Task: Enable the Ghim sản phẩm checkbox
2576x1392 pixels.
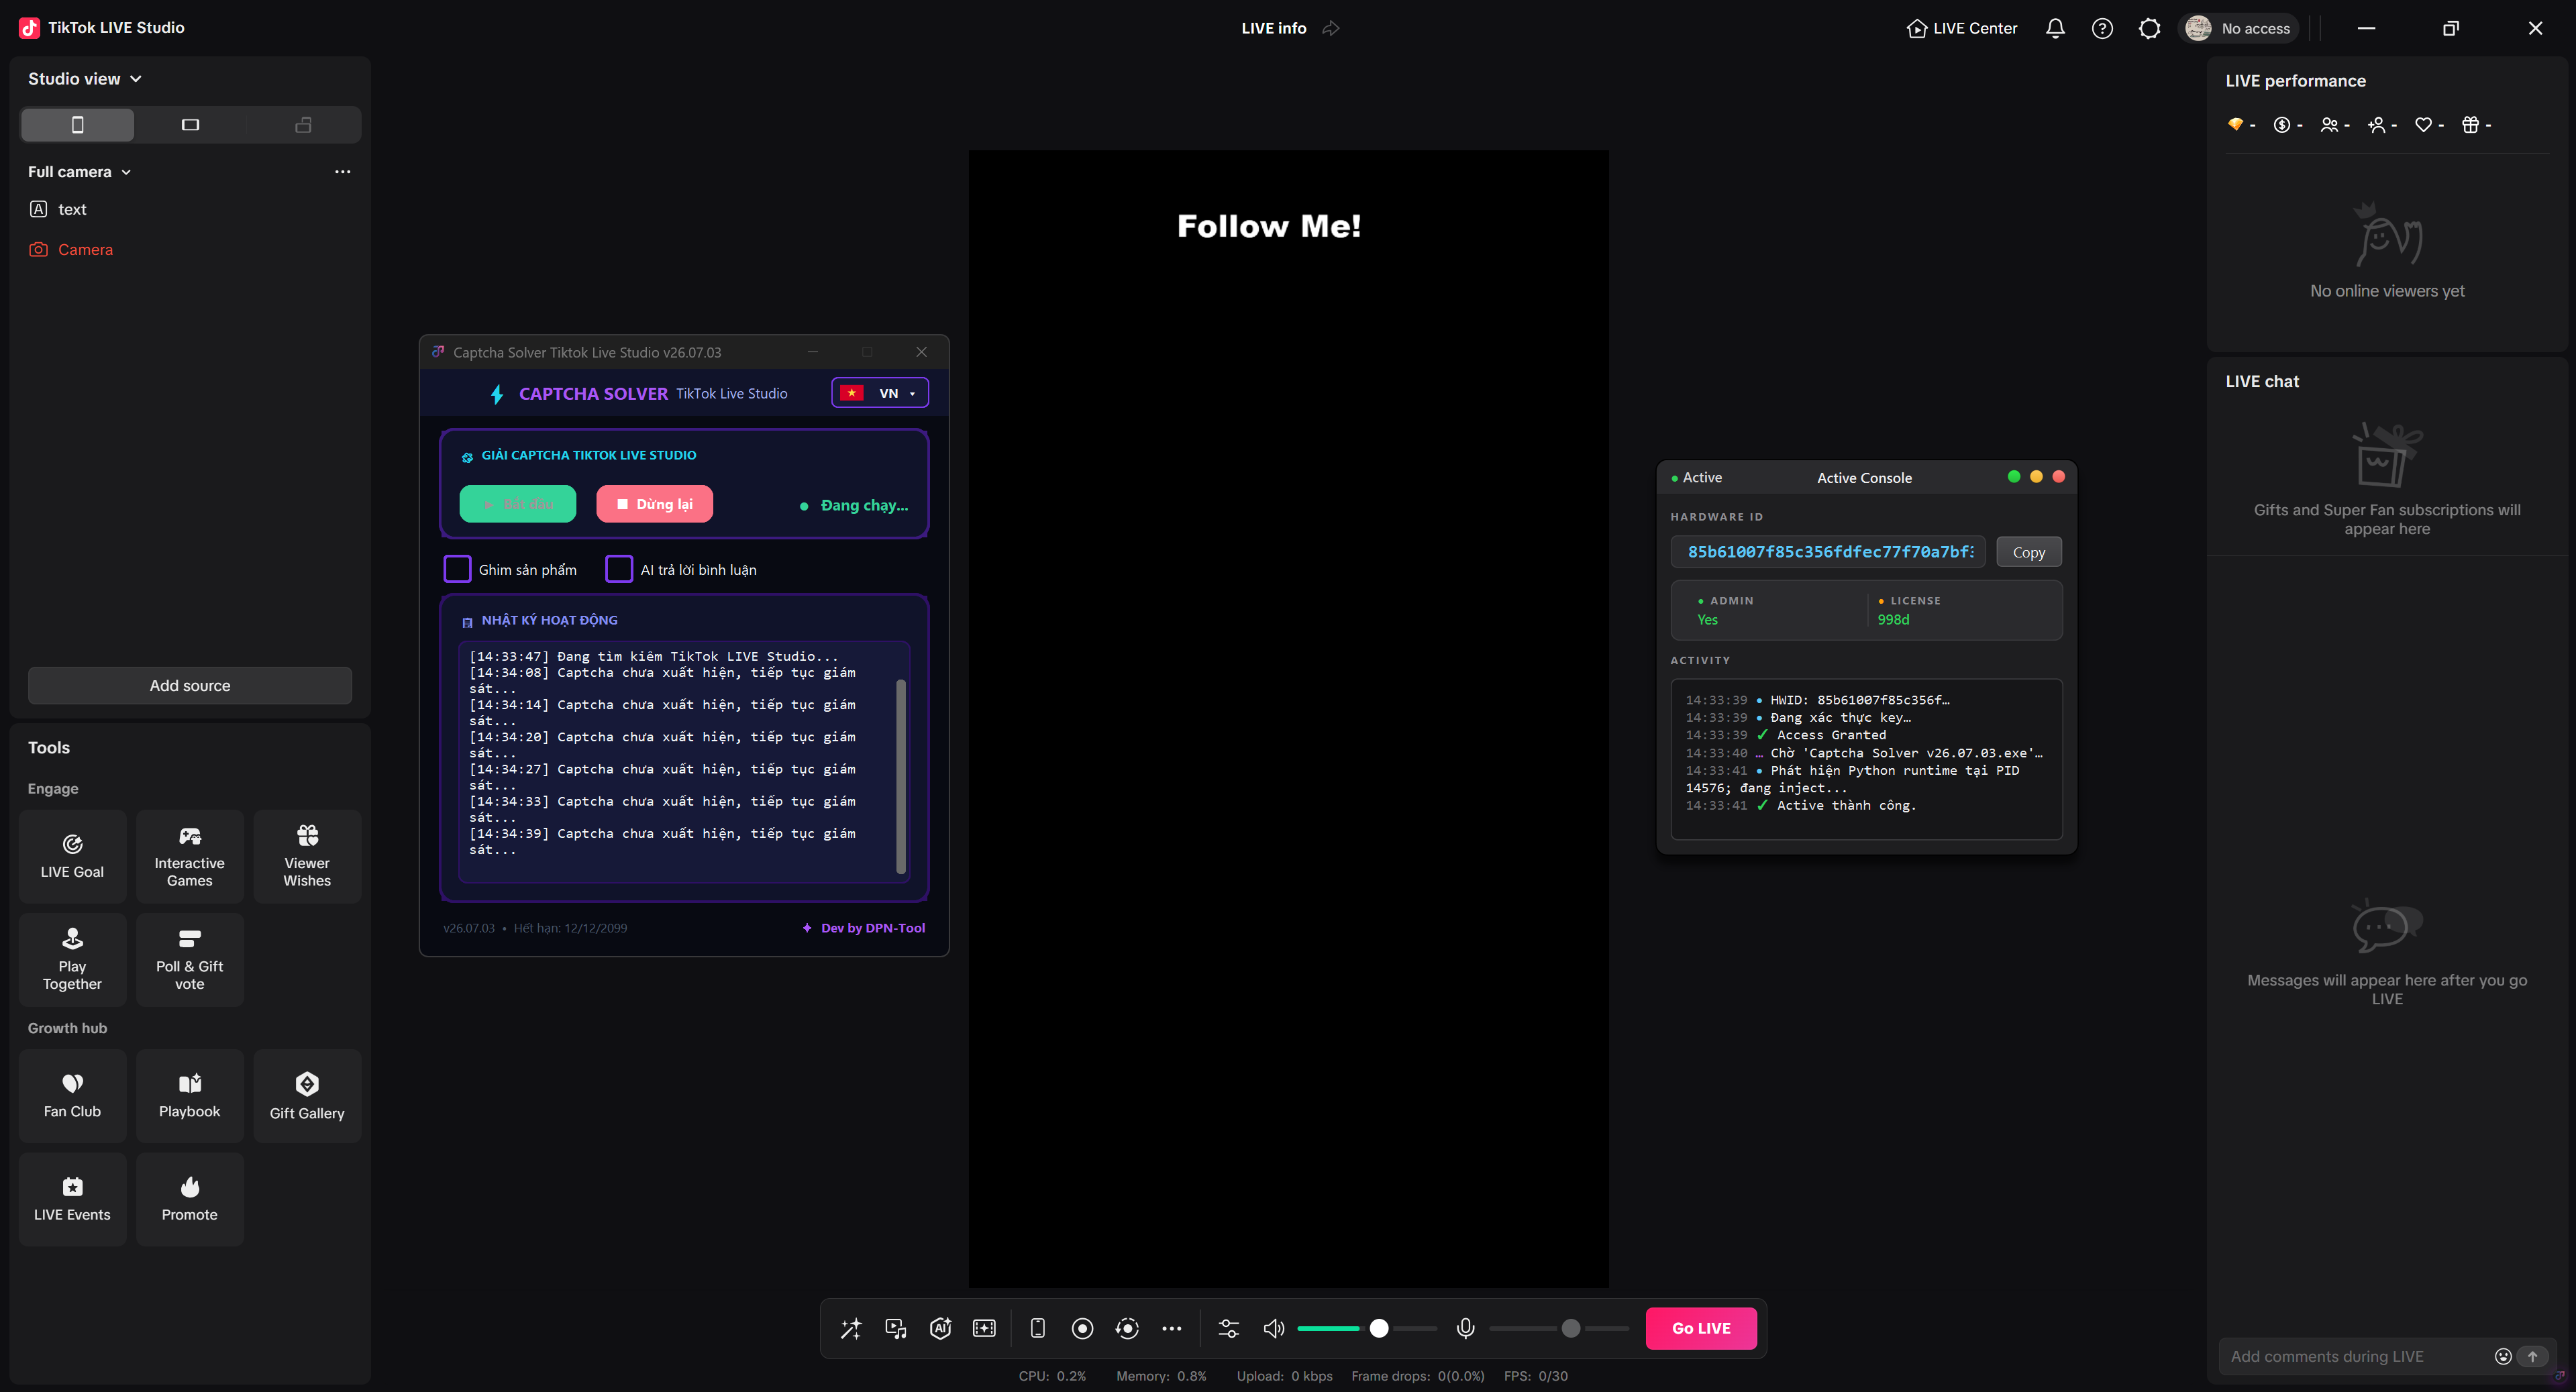Action: pyautogui.click(x=457, y=569)
